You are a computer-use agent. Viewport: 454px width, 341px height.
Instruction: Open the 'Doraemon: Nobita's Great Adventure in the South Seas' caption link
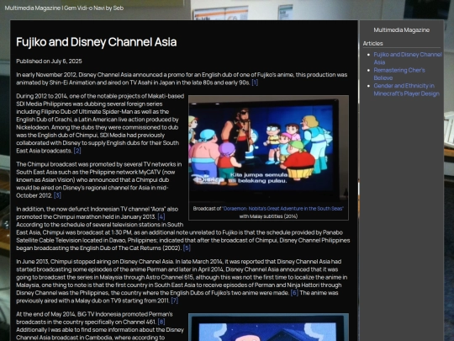(x=282, y=209)
